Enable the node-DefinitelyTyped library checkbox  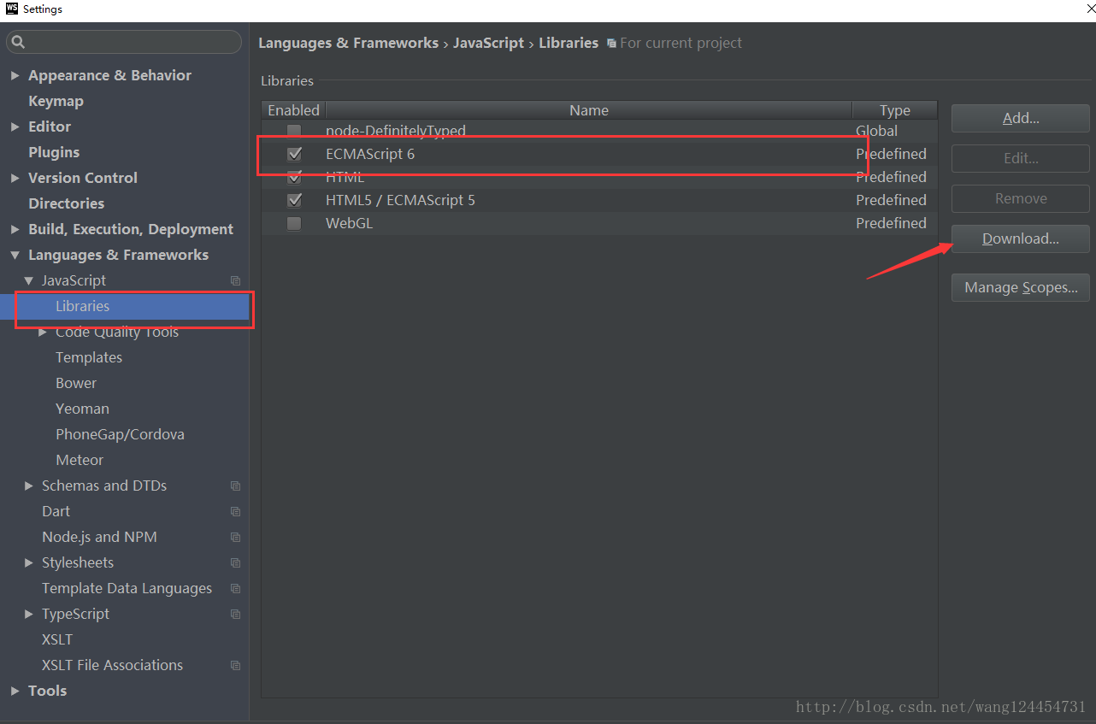coord(294,131)
